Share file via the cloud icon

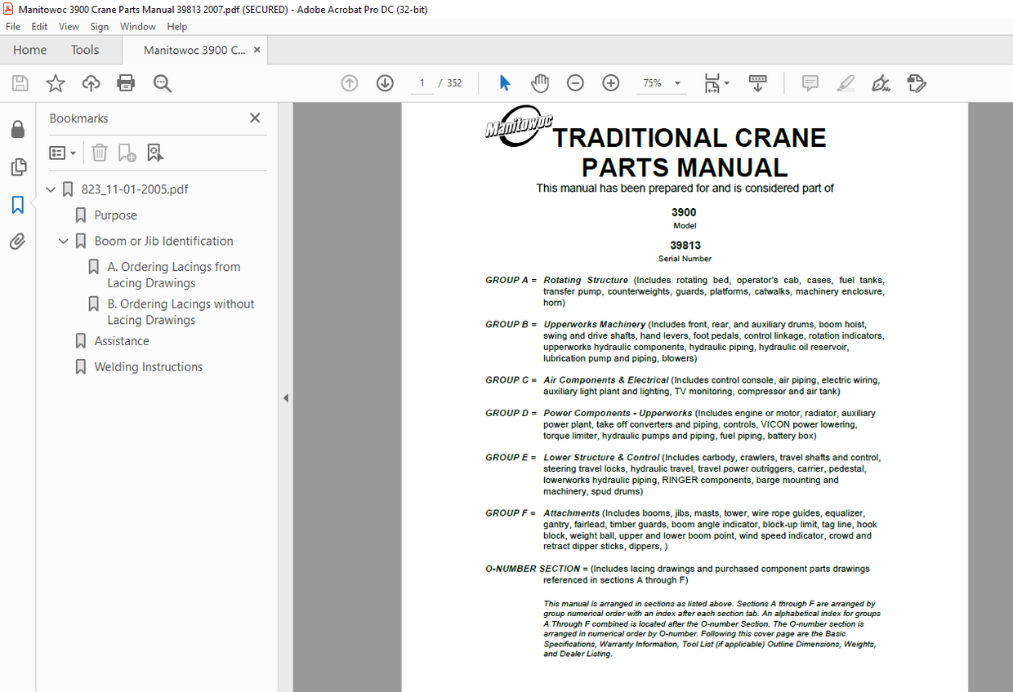[91, 82]
